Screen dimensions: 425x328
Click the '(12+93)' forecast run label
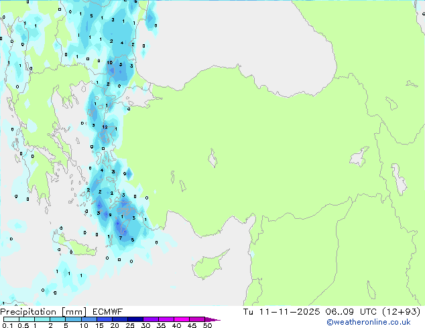[401, 312]
